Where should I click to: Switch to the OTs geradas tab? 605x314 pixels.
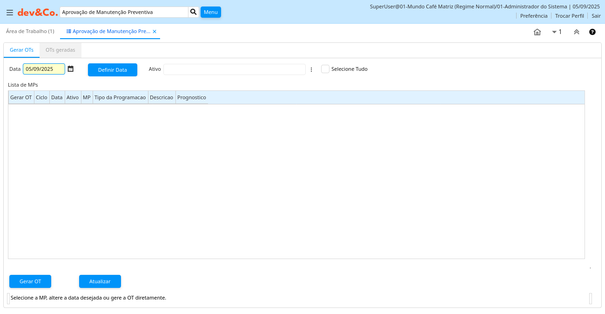[60, 50]
